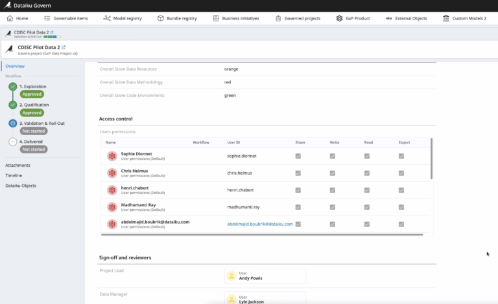Open the Bundle registry tab
498x304 pixels.
point(177,18)
